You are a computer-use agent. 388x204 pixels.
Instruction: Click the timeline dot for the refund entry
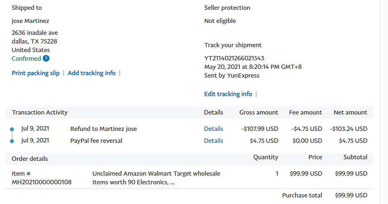12,129
